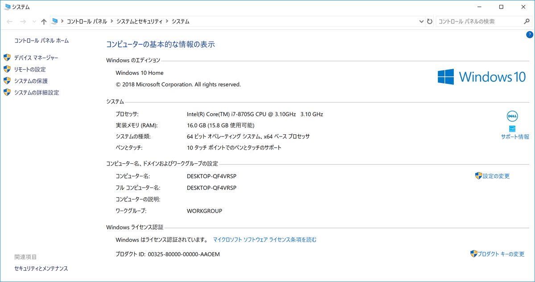This screenshot has width=535, height=282.
Task: Click 設定の変更 to change computer name
Action: pyautogui.click(x=495, y=176)
